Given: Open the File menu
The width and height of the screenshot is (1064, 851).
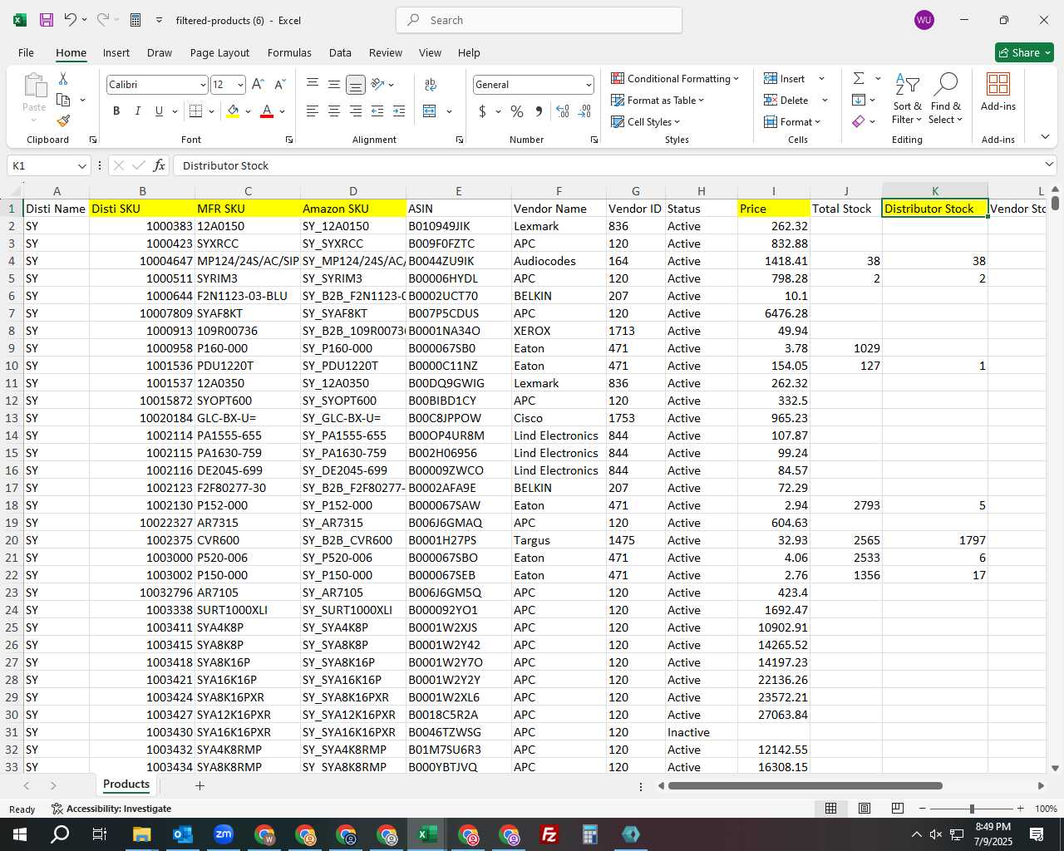Looking at the screenshot, I should 26,52.
